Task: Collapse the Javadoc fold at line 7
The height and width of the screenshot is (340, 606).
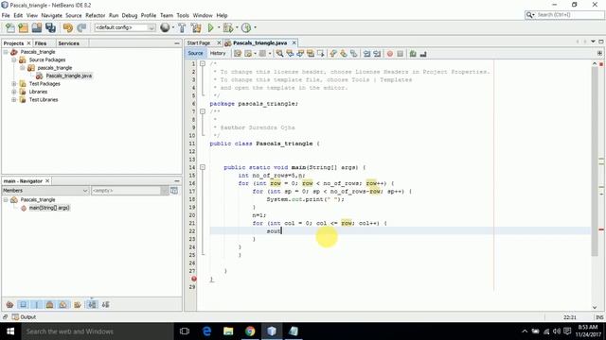Action: [203, 111]
